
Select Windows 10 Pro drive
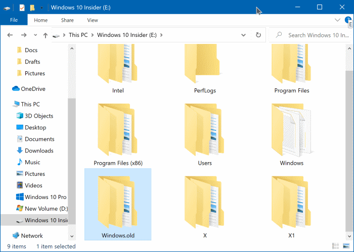pyautogui.click(x=41, y=197)
